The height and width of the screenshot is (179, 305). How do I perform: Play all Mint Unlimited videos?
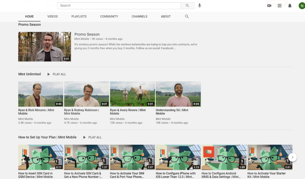coord(57,74)
